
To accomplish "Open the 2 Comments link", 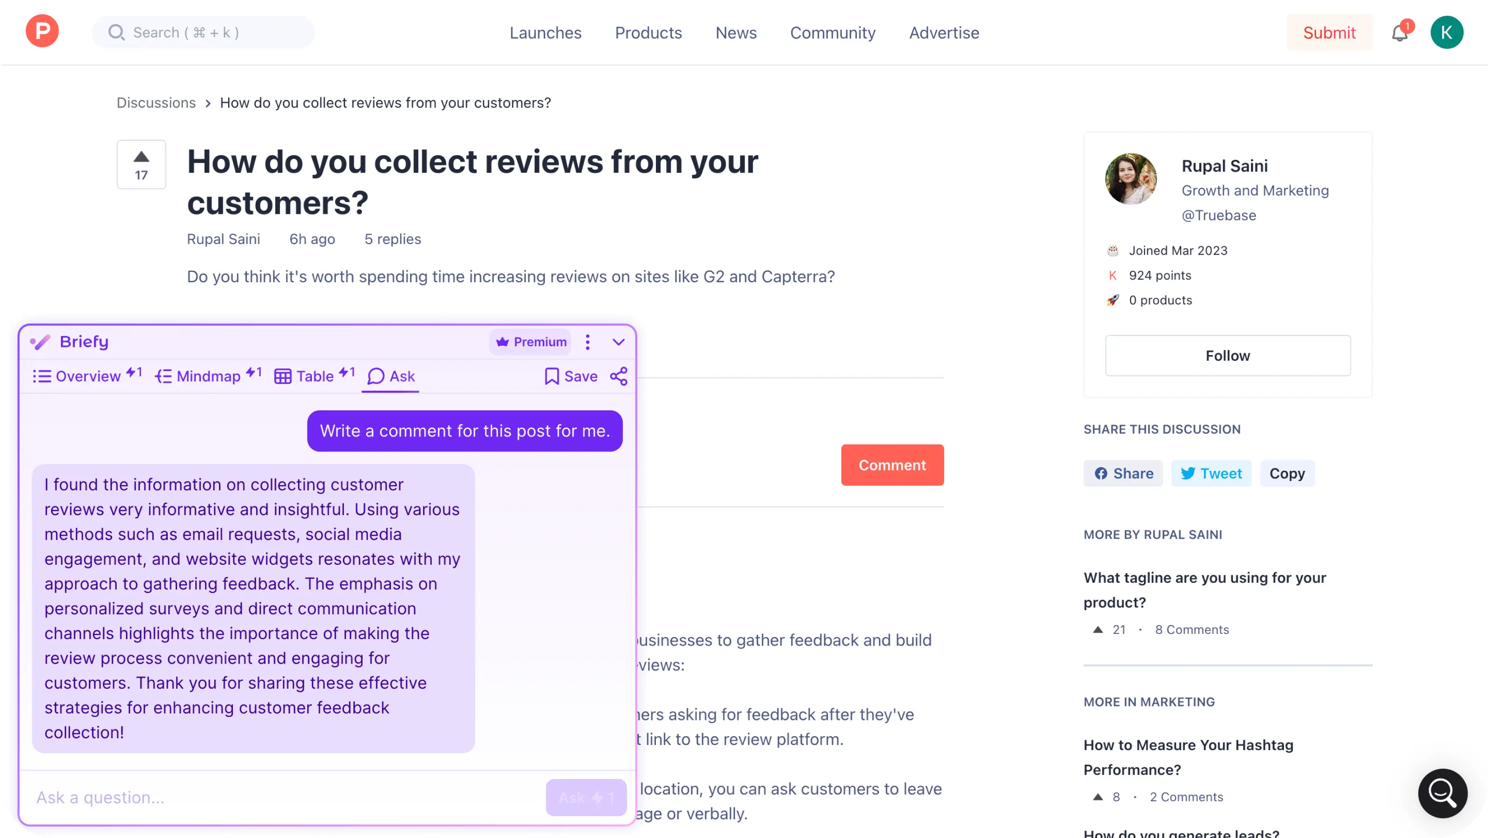I will coord(1186,797).
